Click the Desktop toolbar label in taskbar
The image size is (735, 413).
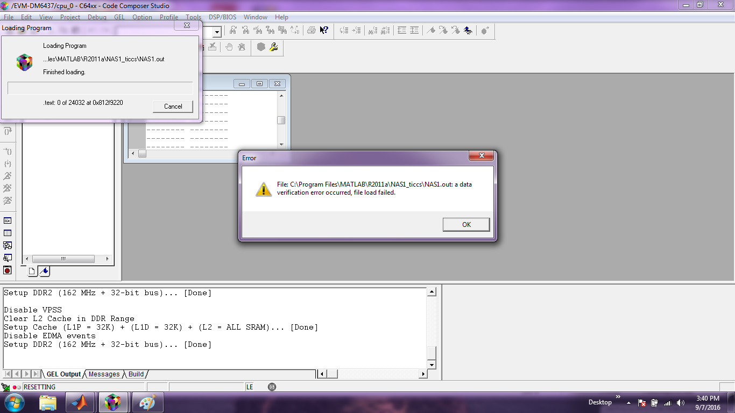600,402
